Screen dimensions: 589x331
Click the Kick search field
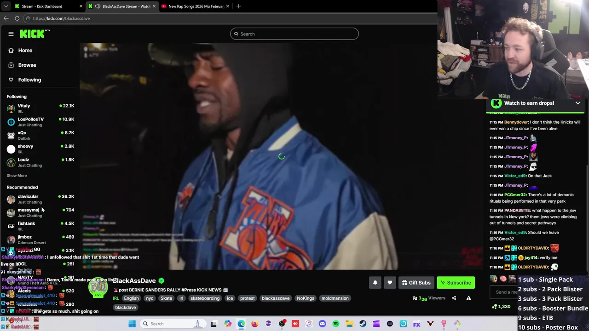pos(294,34)
